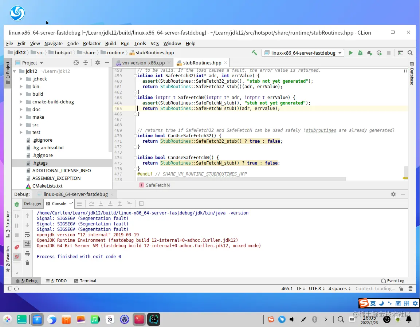Expand the bin folder
The image size is (420, 327).
point(21,87)
